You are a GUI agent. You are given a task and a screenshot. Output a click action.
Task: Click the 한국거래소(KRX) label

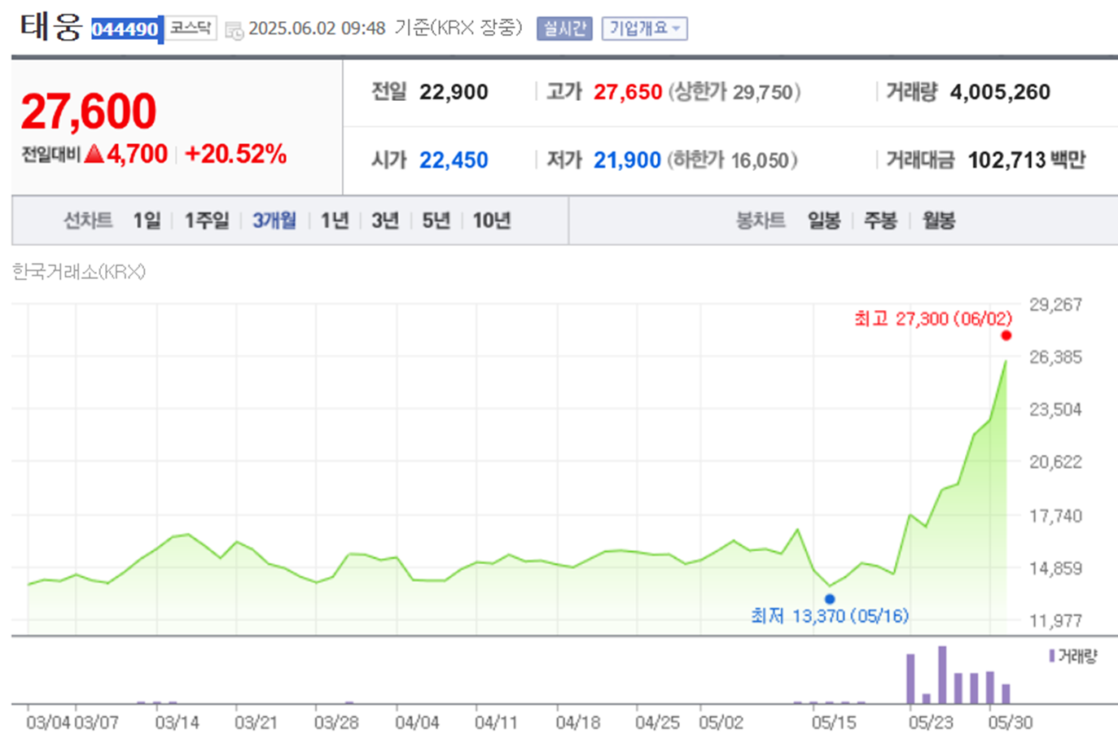[79, 272]
